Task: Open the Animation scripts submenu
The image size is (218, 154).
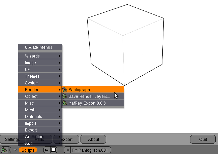Action: point(40,137)
